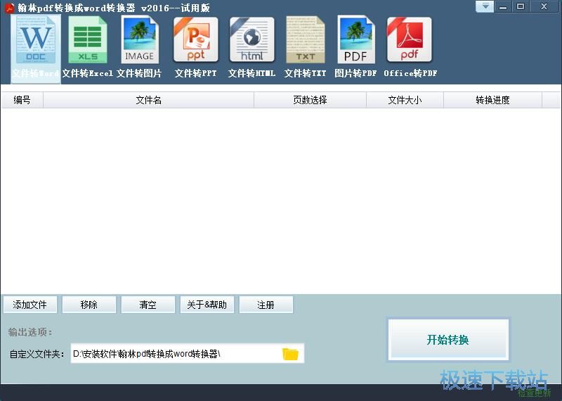Click the 移除 button

tap(89, 305)
